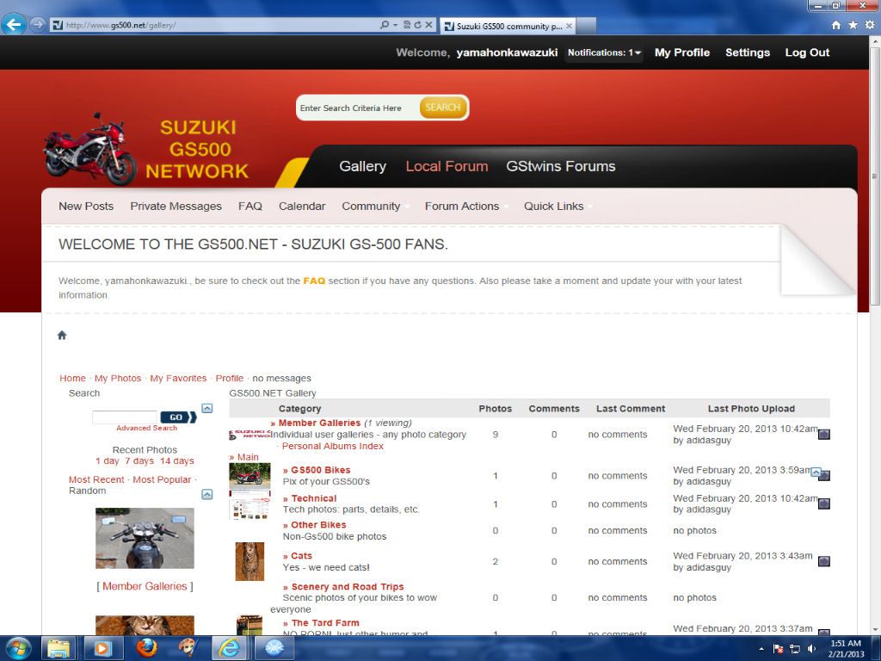The width and height of the screenshot is (881, 661).
Task: Collapse the Recent Photos sidebar panel
Action: (206, 494)
